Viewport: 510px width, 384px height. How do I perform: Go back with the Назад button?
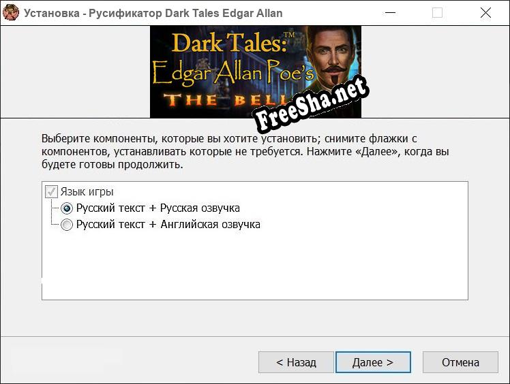[296, 362]
